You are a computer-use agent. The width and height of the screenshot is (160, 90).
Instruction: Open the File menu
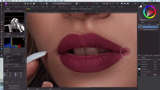click(15, 1)
